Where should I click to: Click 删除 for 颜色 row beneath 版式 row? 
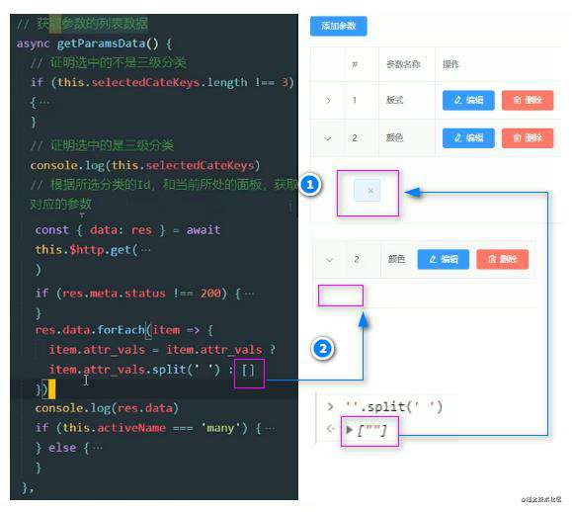pos(528,138)
